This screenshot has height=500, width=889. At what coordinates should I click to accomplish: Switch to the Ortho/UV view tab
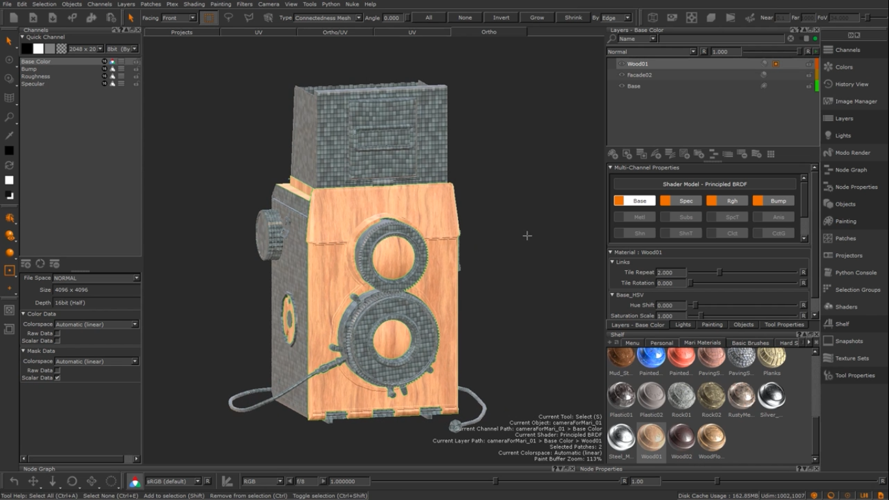pos(335,32)
